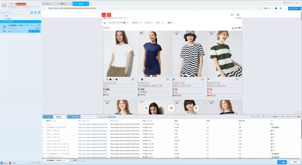Open the shopping cart icon
Screen dimensions: 302x165
point(238,15)
